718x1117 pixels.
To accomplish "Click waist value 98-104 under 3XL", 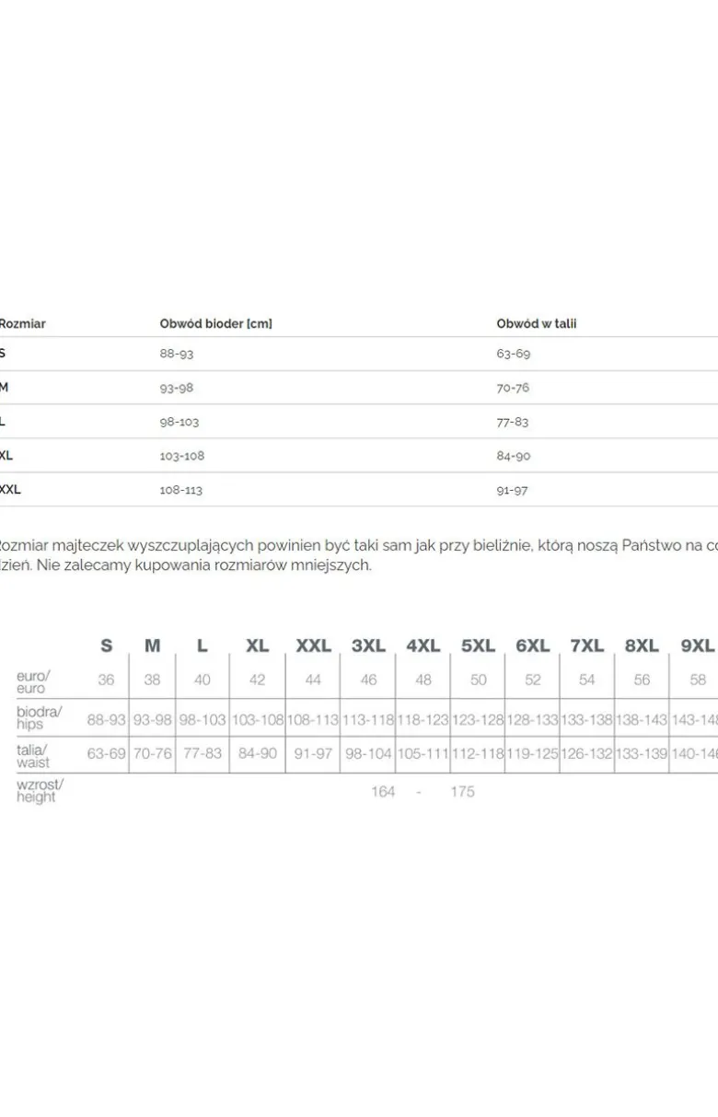I will pos(368,753).
